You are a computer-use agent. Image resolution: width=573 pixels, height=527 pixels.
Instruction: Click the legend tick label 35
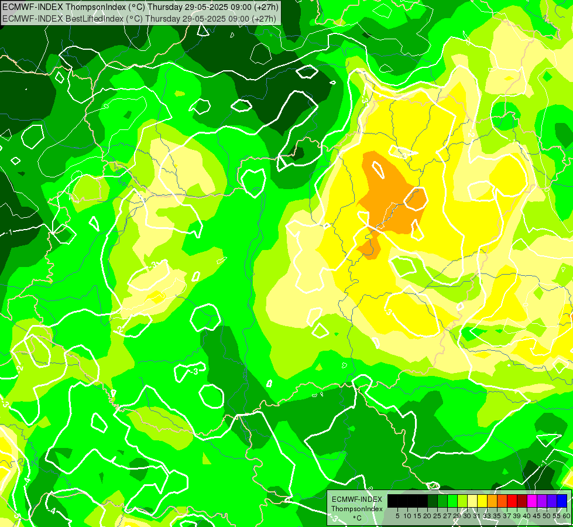coord(497,516)
